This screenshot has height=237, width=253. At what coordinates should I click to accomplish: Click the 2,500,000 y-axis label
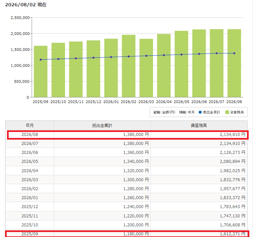coord(20,18)
